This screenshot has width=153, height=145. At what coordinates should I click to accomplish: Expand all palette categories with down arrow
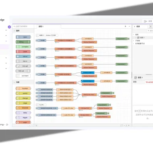click(x=32, y=125)
